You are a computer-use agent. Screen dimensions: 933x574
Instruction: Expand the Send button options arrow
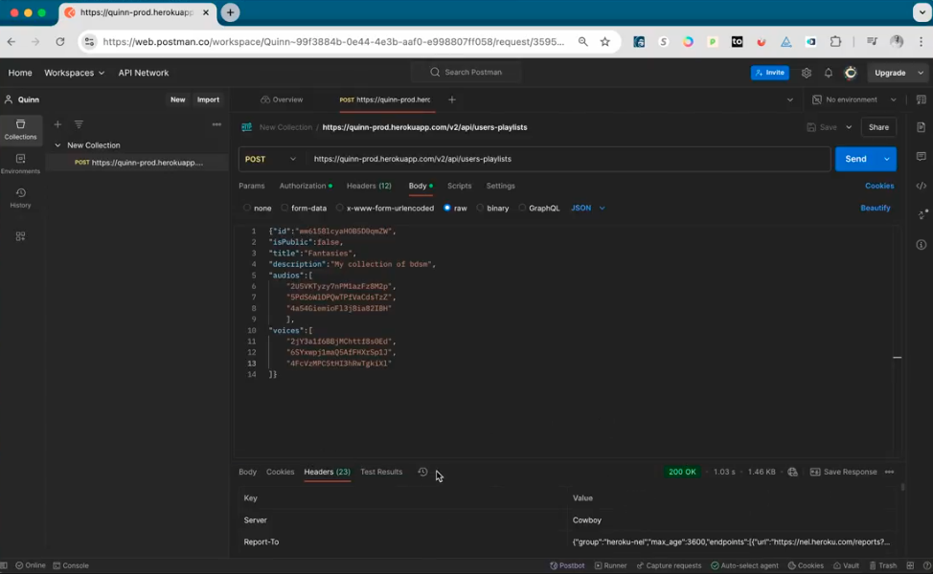coord(887,159)
